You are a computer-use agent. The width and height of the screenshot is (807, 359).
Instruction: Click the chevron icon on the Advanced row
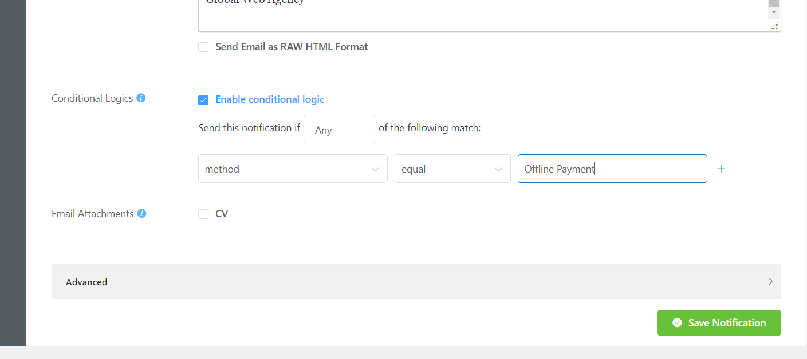coord(770,281)
